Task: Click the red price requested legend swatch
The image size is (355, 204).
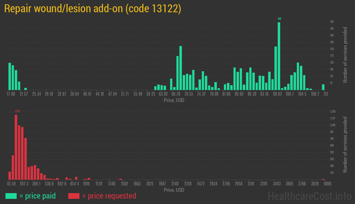Action: (74, 196)
